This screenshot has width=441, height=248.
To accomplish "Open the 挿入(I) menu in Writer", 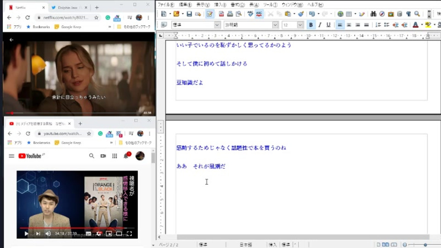I will pos(220,4).
